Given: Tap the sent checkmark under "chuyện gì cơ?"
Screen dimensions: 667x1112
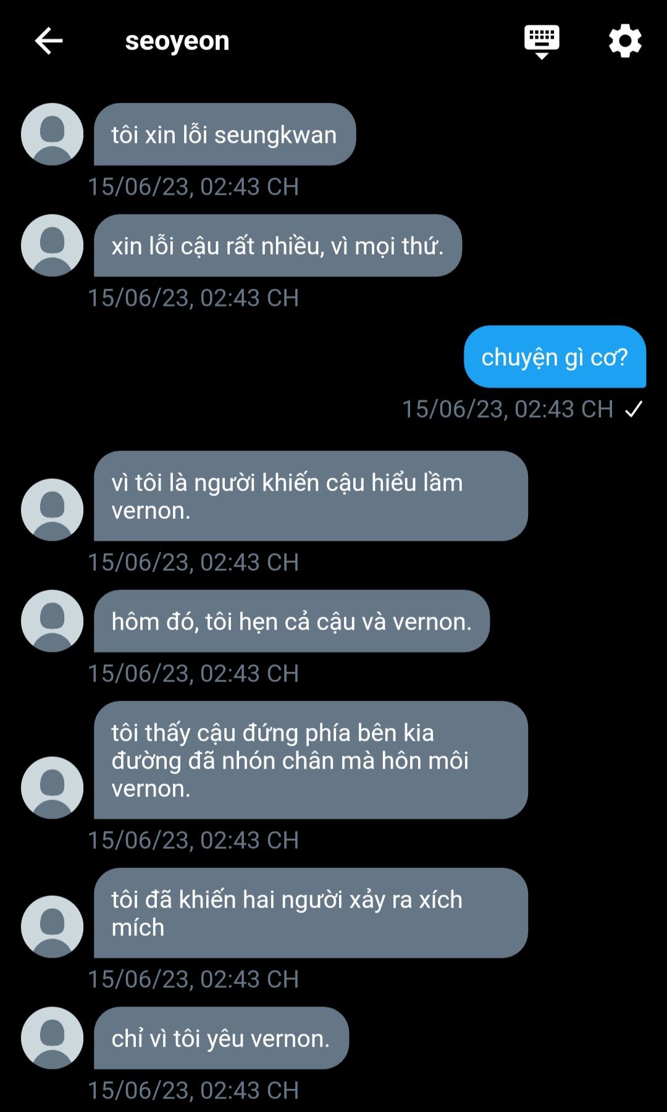Looking at the screenshot, I should point(634,409).
